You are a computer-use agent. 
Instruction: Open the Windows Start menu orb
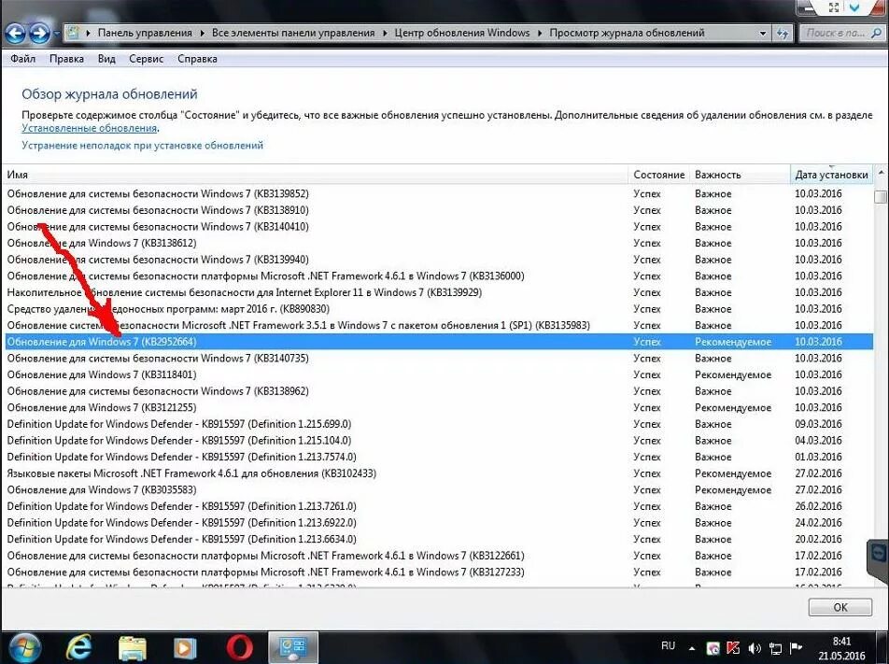24,648
